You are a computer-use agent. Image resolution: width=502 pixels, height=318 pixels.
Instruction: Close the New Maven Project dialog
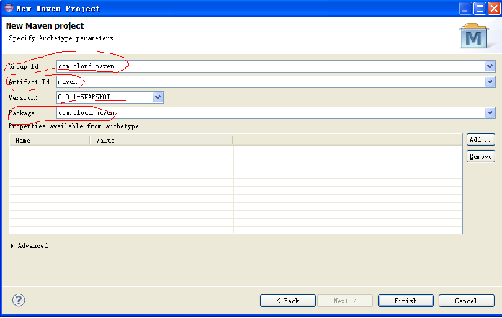click(x=494, y=8)
